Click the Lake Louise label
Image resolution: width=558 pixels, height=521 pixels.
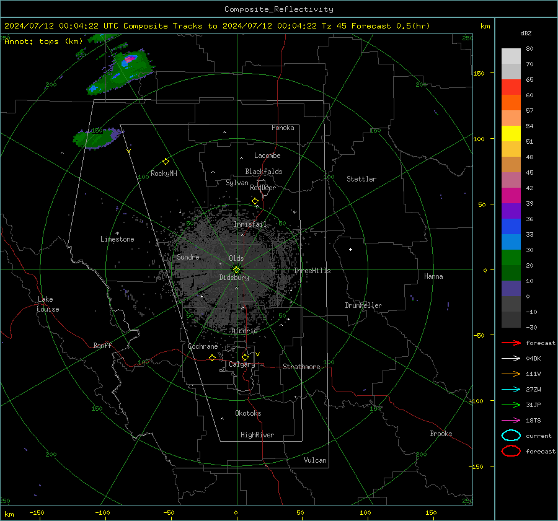48,304
